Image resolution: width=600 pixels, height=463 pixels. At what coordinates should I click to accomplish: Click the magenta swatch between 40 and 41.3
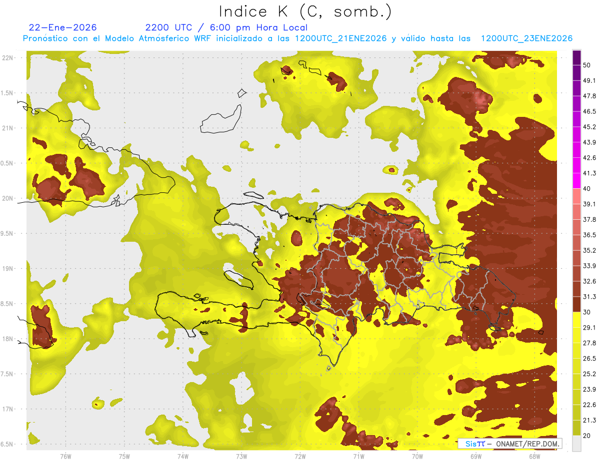pyautogui.click(x=576, y=181)
